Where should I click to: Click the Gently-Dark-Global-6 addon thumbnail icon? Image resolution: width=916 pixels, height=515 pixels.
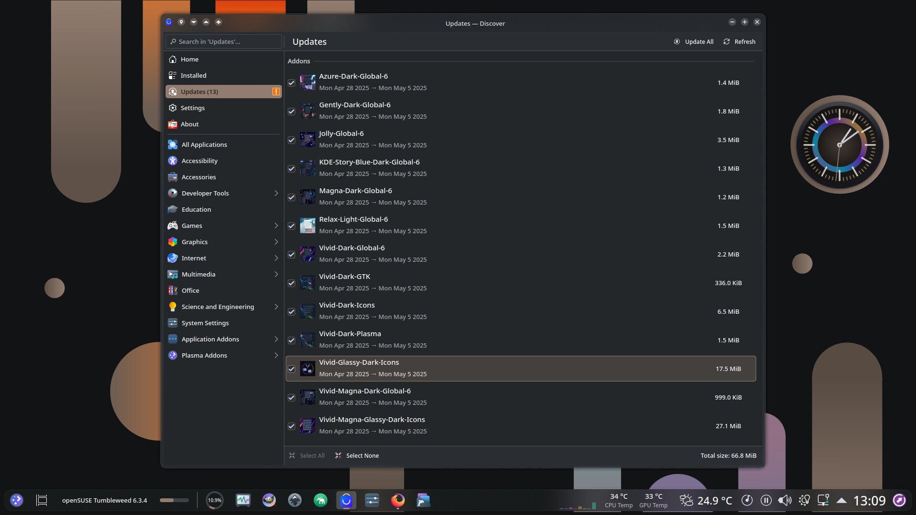point(307,111)
